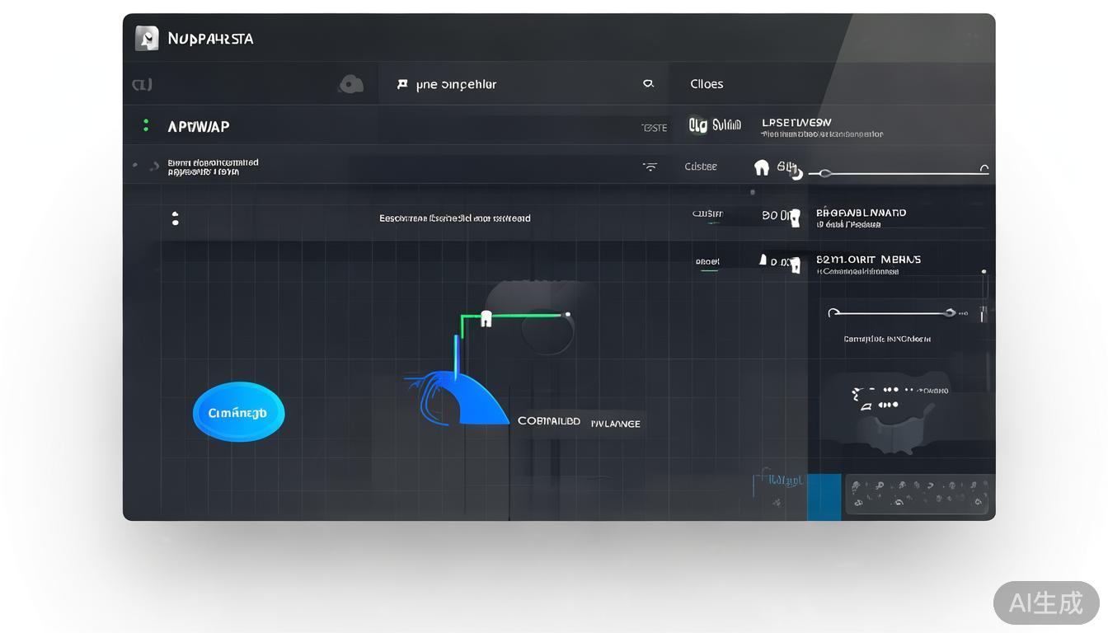Open the vertical dots menu beside Eschrreae text
1108x633 pixels.
[175, 218]
